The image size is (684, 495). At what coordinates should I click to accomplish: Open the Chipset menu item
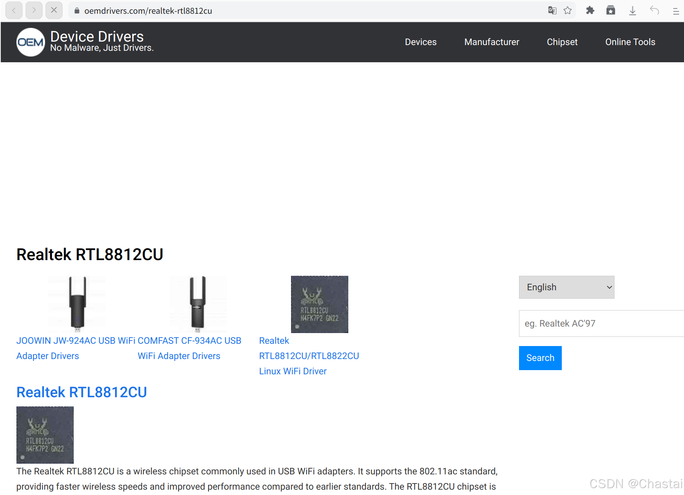coord(562,42)
